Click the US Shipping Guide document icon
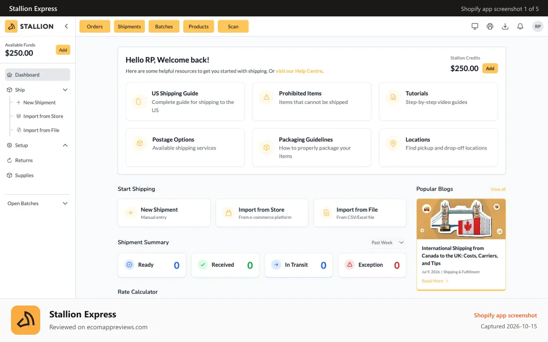The height and width of the screenshot is (342, 548). coord(138,101)
